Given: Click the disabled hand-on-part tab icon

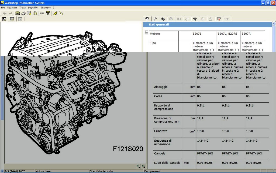Looking at the screenshot, I should click(171, 19).
